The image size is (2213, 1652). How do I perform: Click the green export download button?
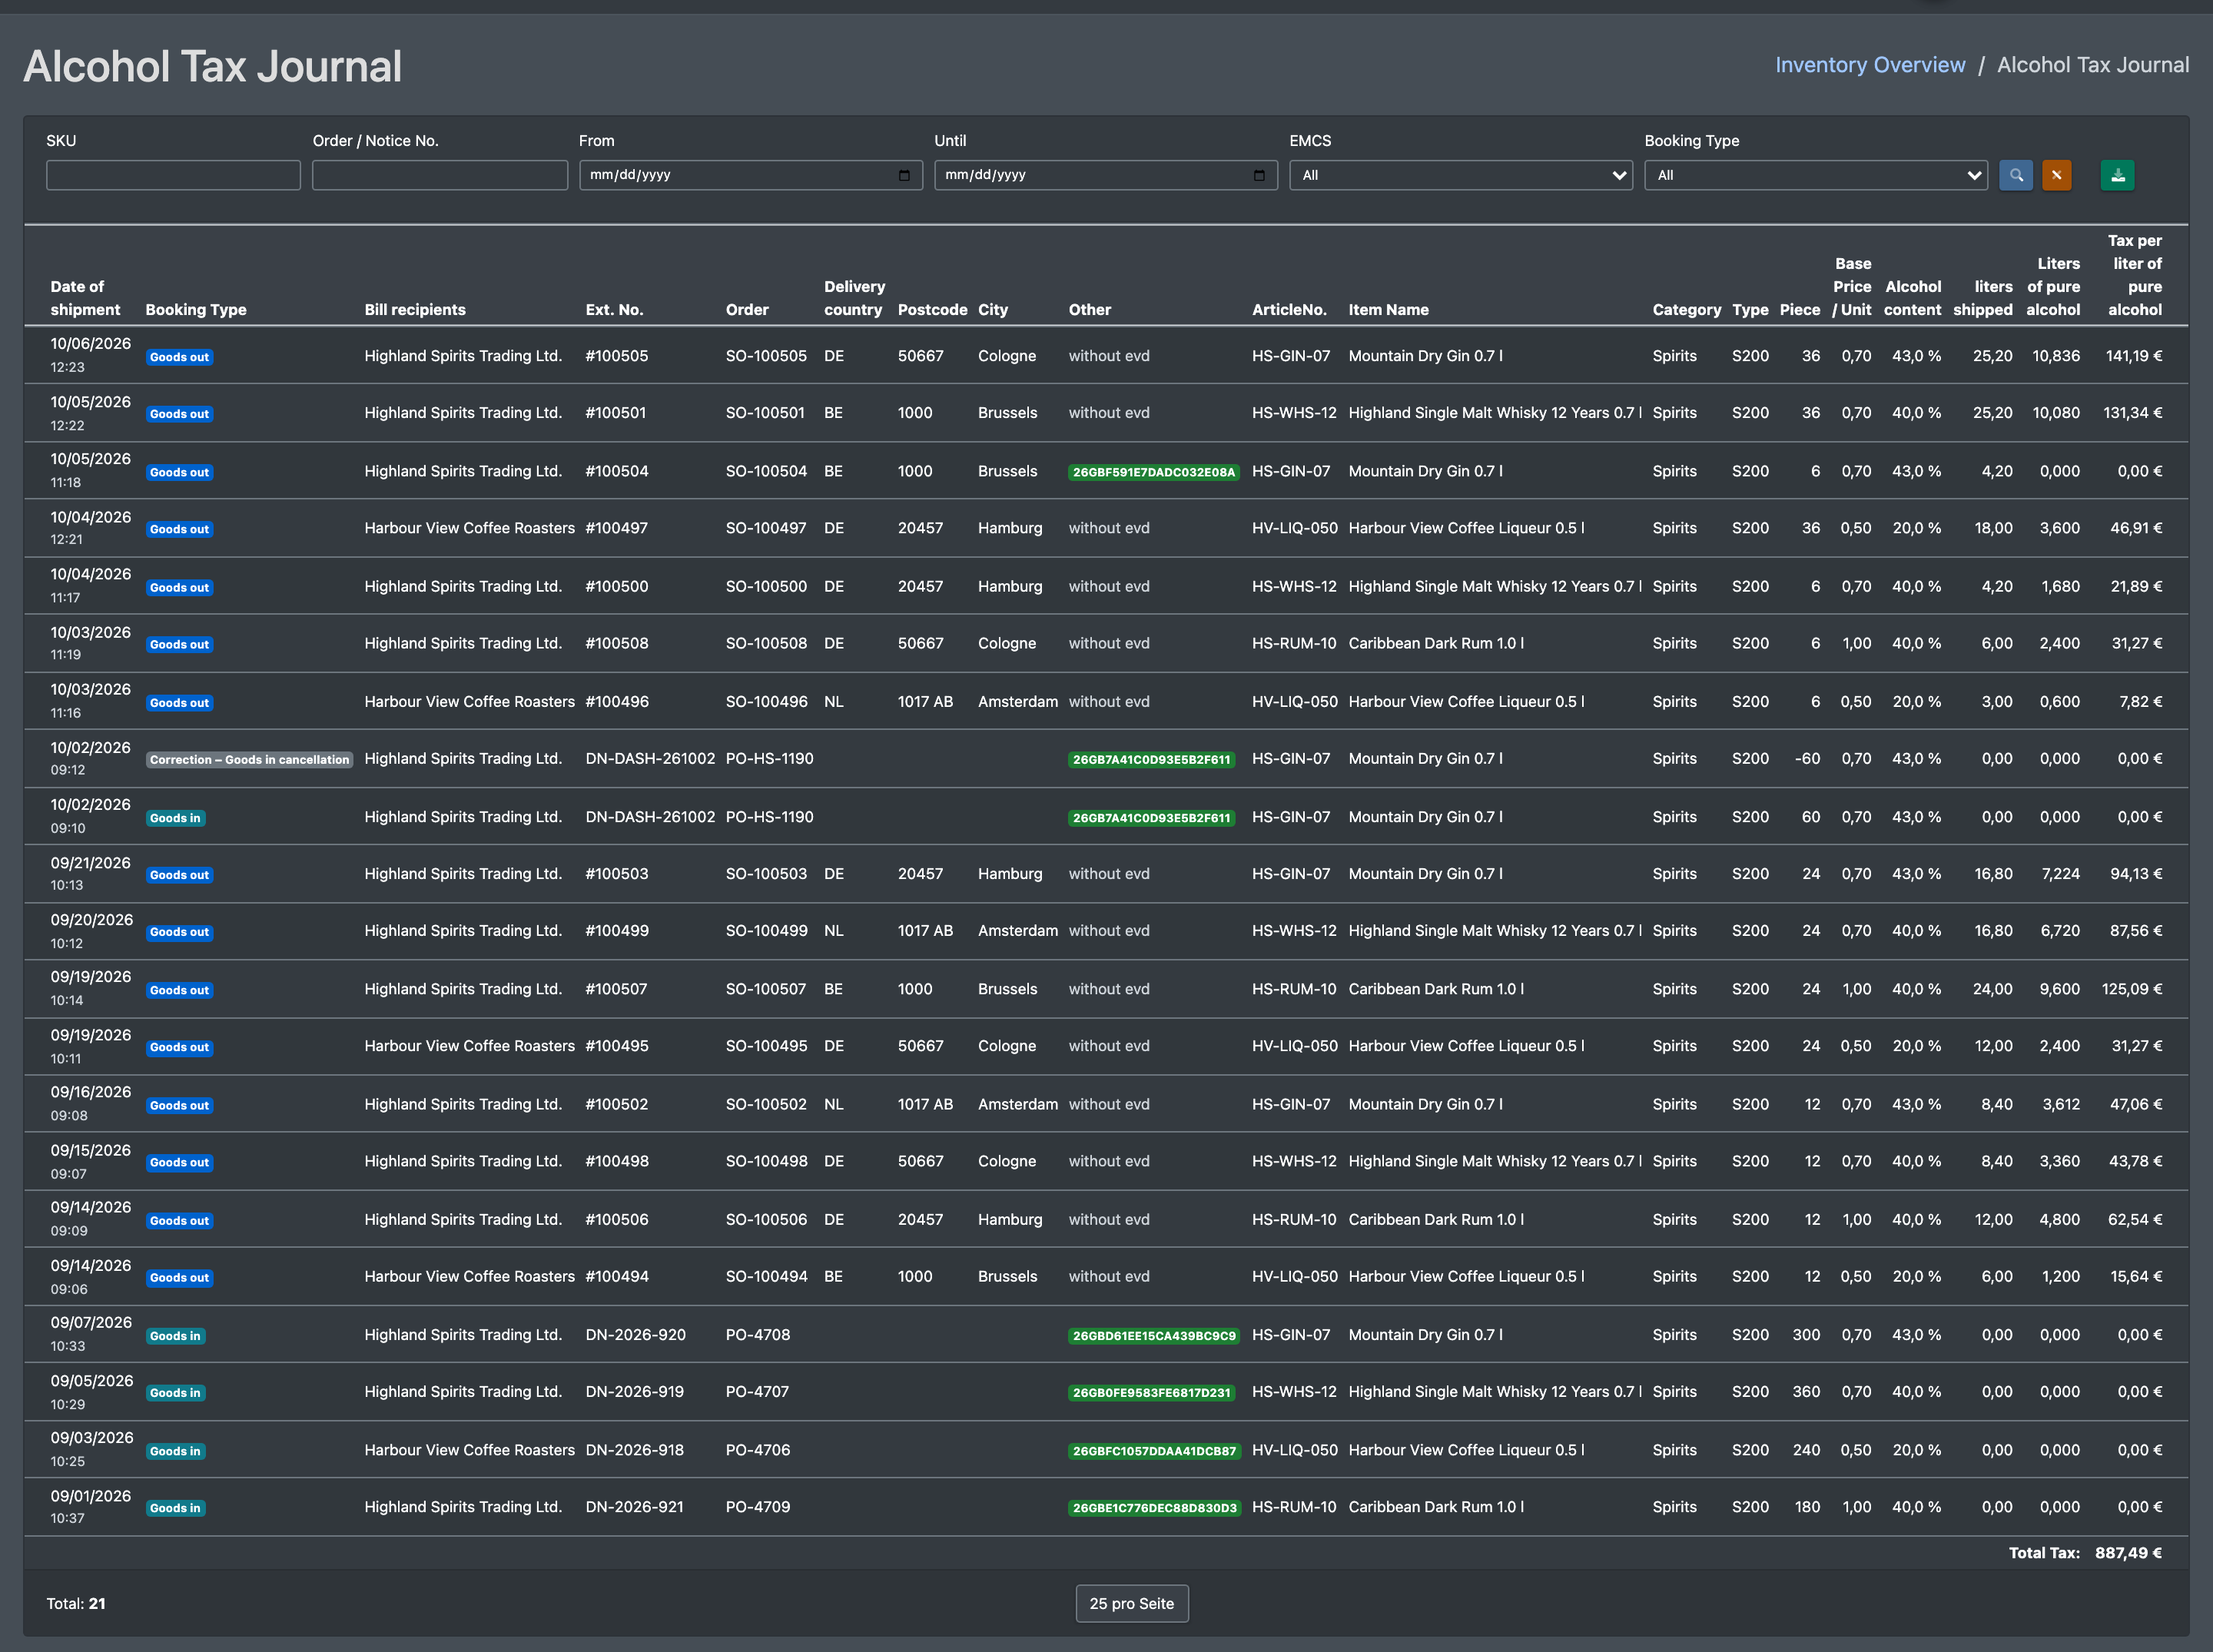[2117, 175]
